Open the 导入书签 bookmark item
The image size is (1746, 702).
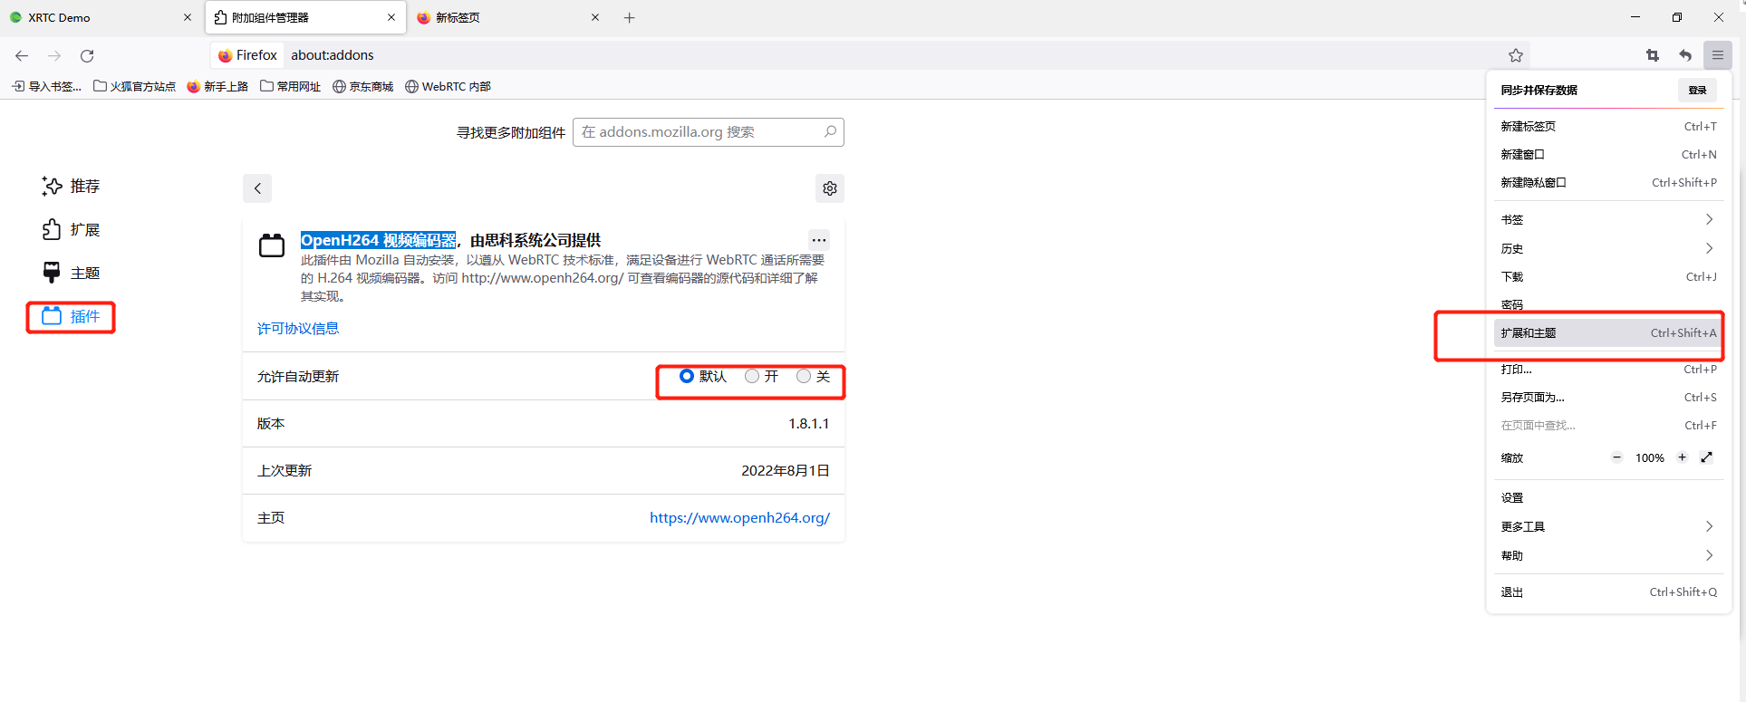click(47, 86)
